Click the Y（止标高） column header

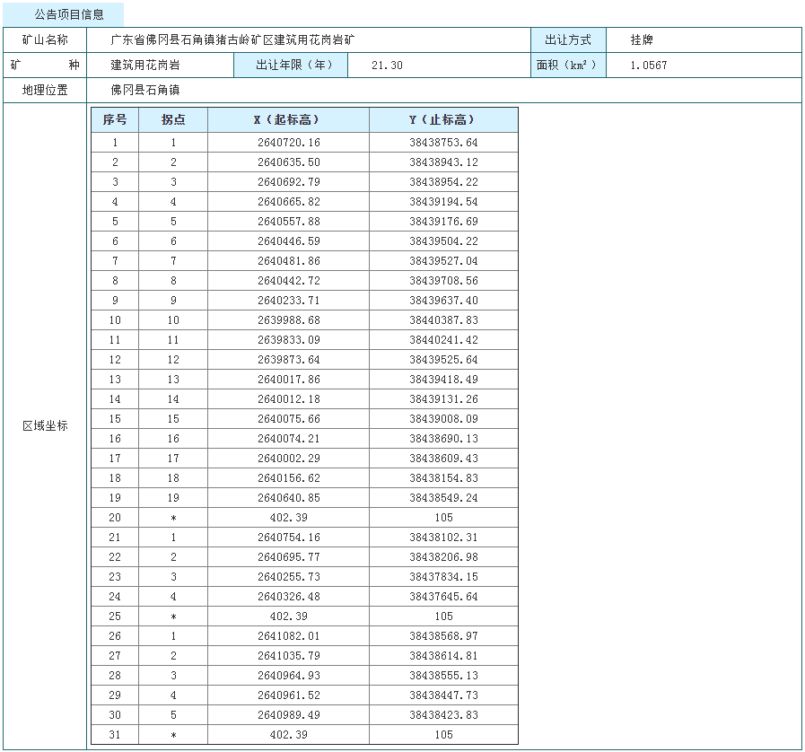click(443, 120)
